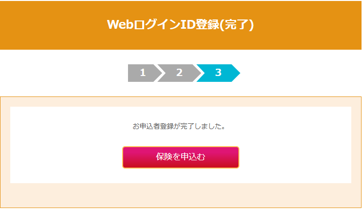The width and height of the screenshot is (363, 209).
Task: Proceed to apply for insurance via 保険を申込む
Action: [181, 157]
